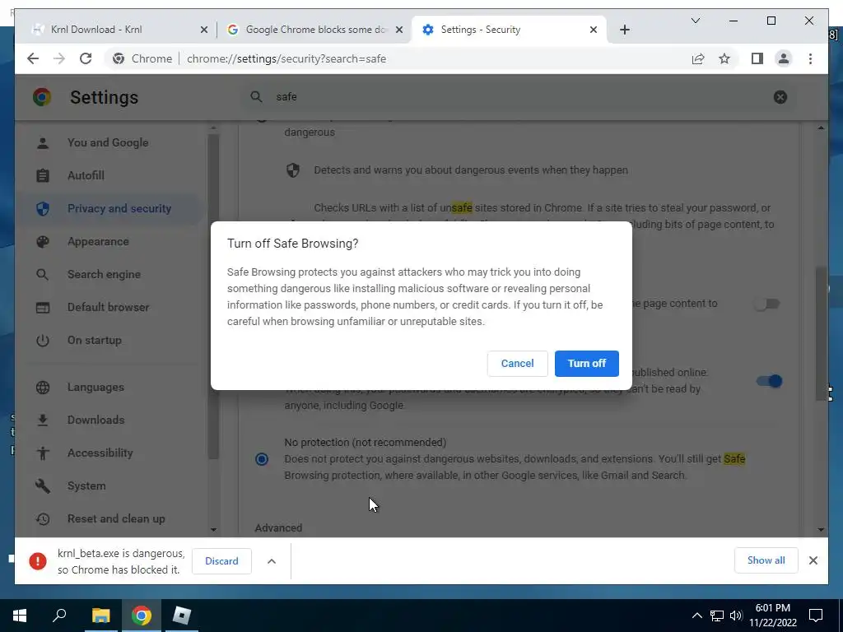Open a new browser tab
This screenshot has width=843, height=632.
tap(624, 30)
